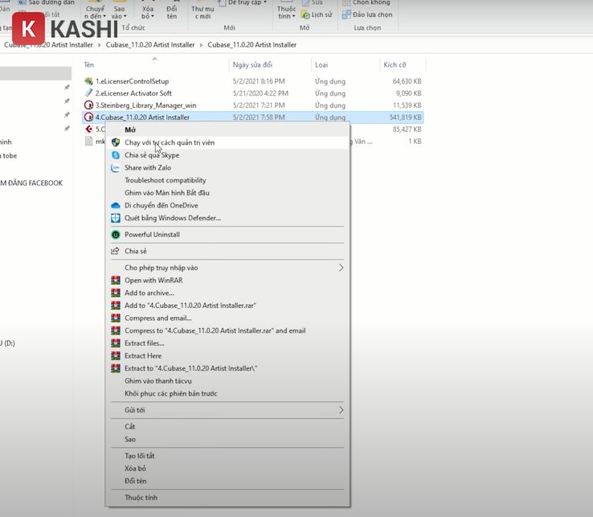The image size is (593, 517).
Task: Click the WinRAR icon beside Extract files
Action: (116, 343)
